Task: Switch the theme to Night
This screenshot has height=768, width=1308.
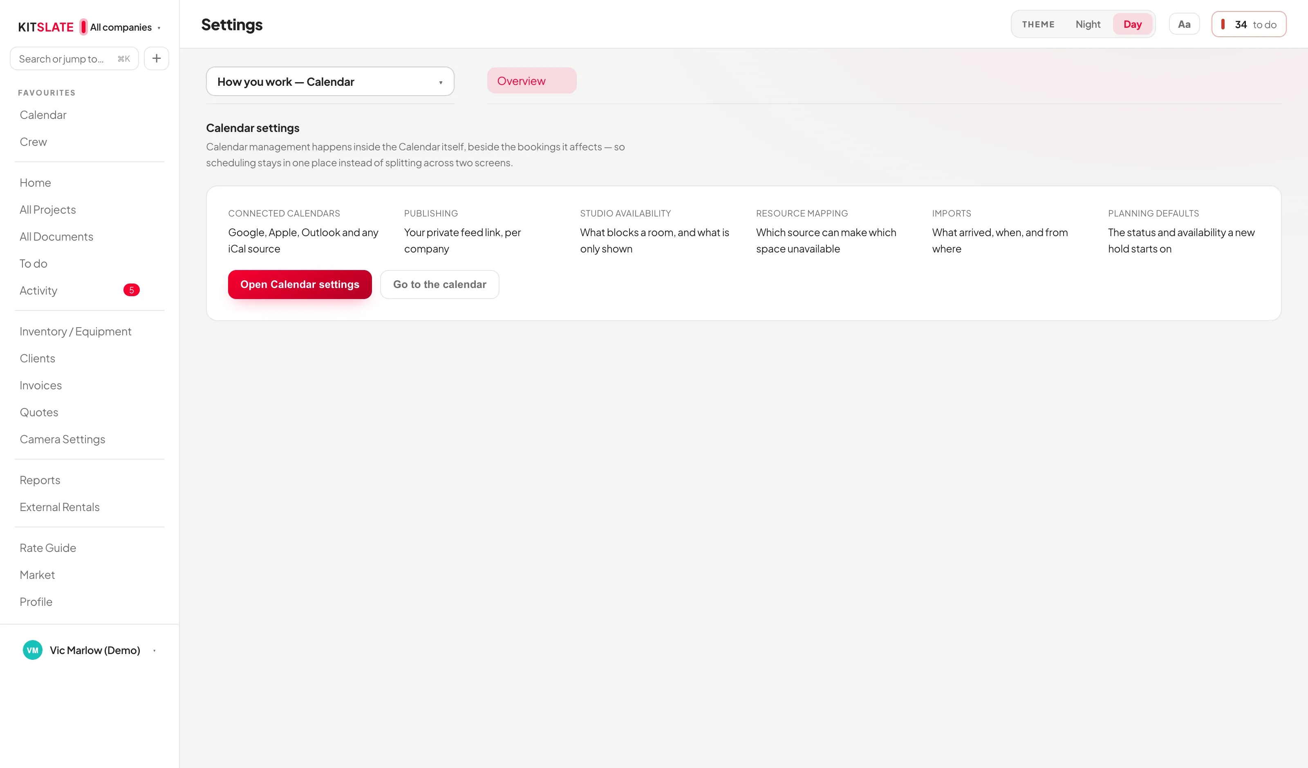Action: point(1088,25)
